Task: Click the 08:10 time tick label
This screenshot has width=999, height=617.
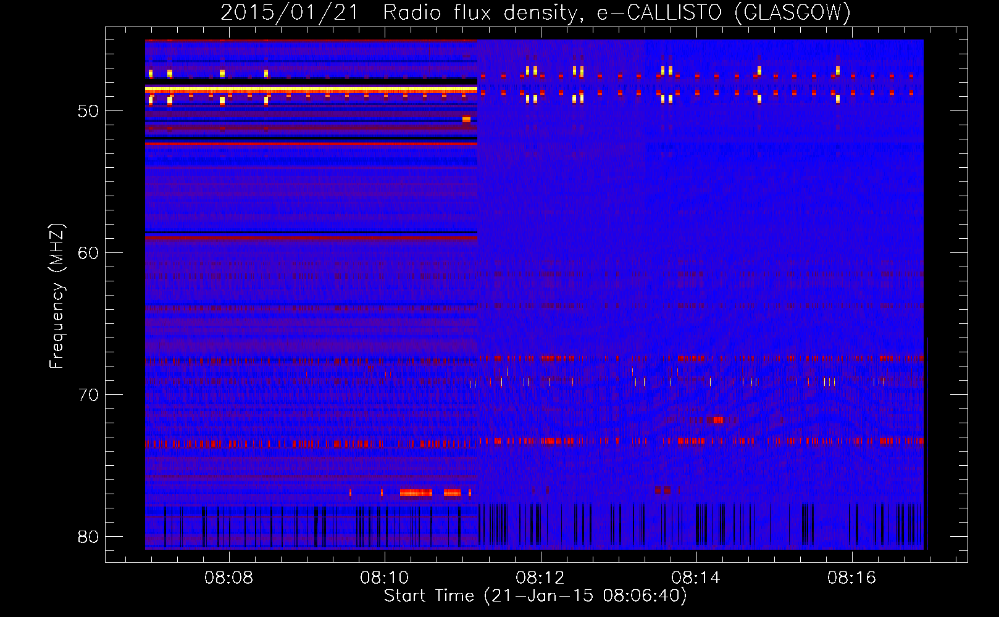Action: click(x=385, y=578)
